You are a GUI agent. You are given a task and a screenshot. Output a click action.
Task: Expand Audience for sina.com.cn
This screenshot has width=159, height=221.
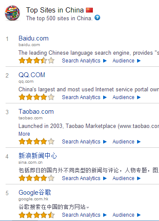pos(126,178)
